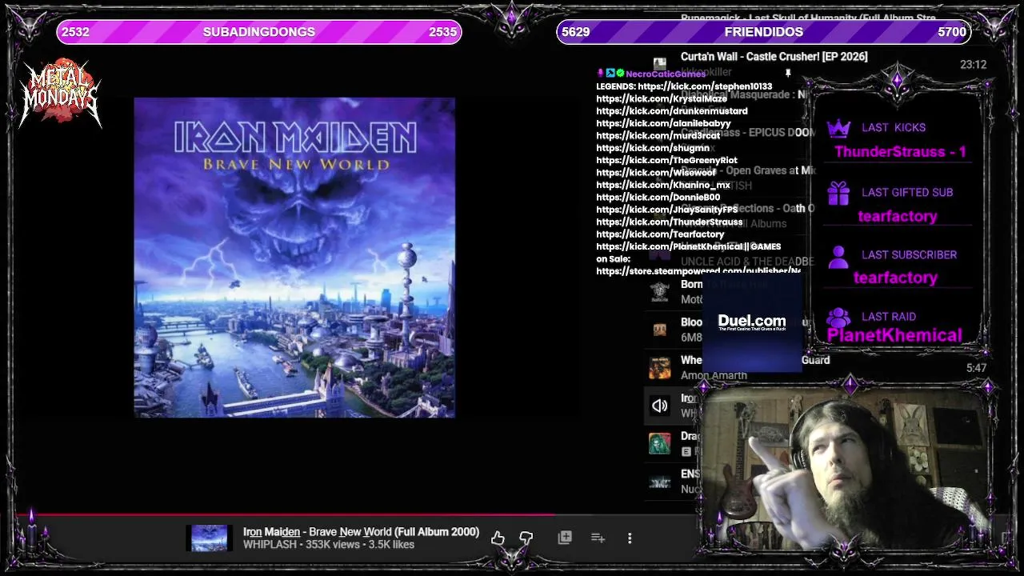Open the kick.com/drunkenmustard link

(672, 111)
